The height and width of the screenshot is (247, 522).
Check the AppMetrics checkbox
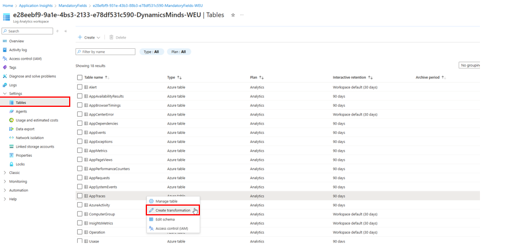pos(80,150)
